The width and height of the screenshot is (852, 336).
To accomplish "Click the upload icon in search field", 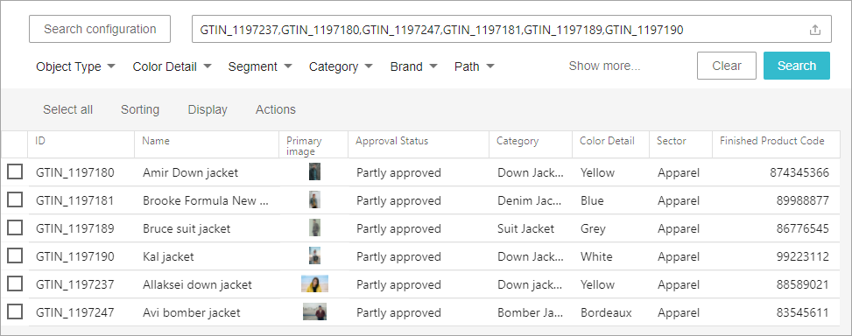I will click(x=814, y=30).
